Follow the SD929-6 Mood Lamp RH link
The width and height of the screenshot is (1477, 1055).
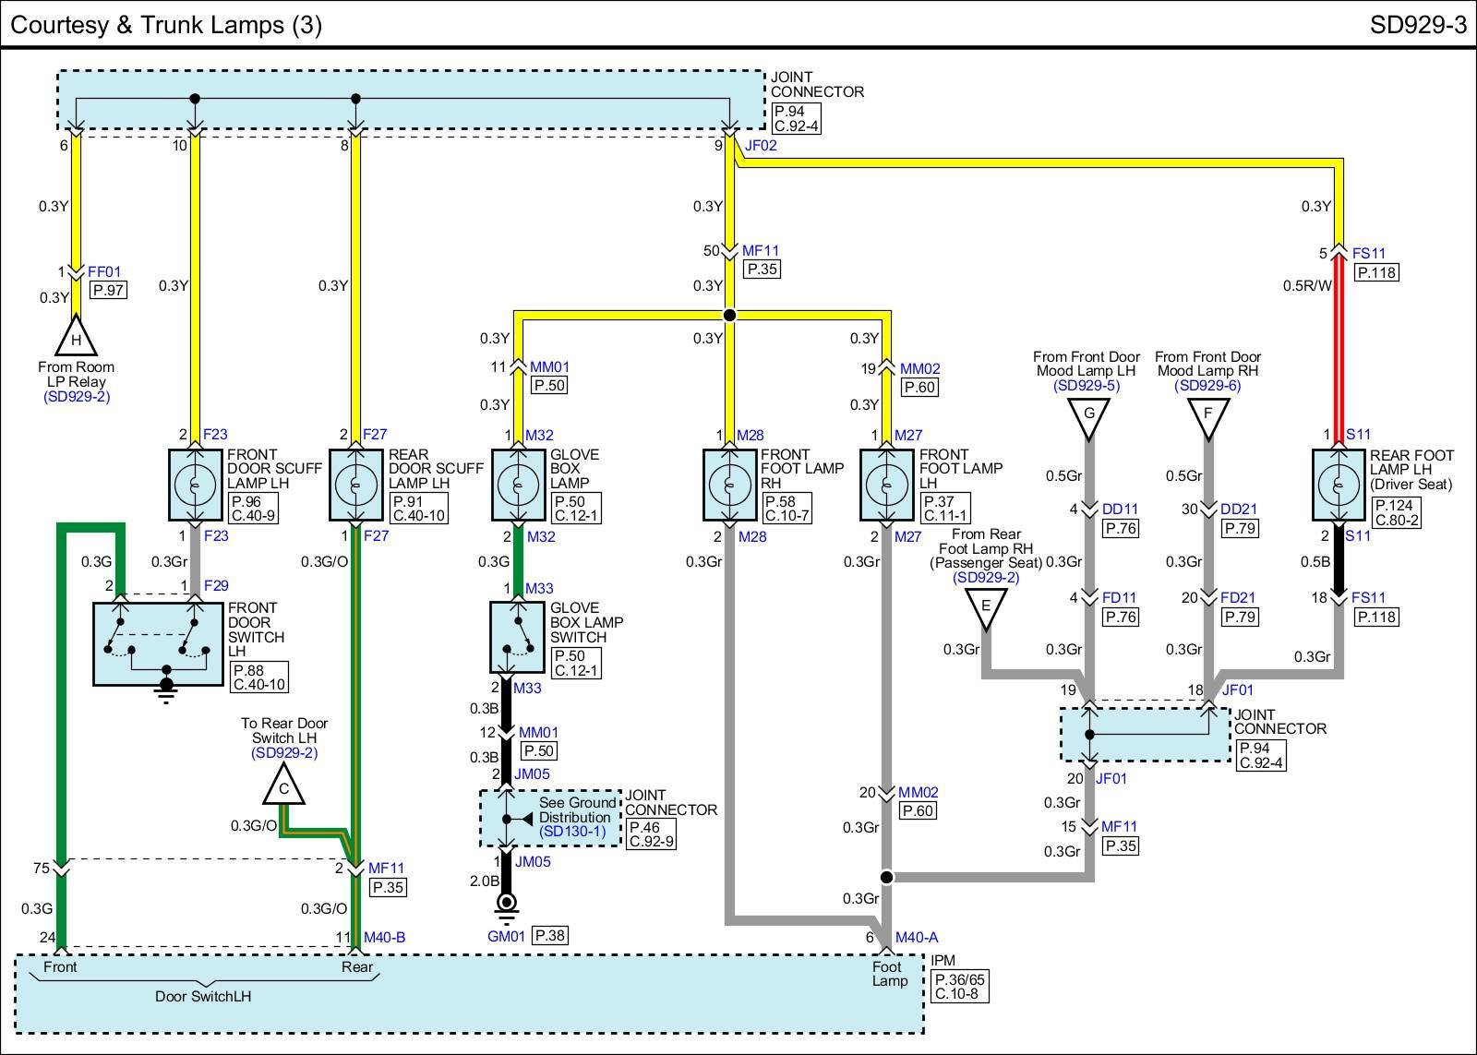(x=1207, y=386)
